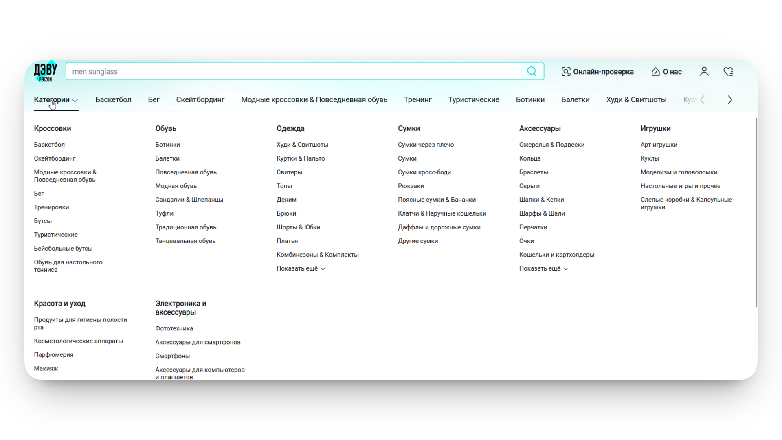Select Сандалии & Шлепанцы link
Screen dimensions: 782x440
coord(189,200)
